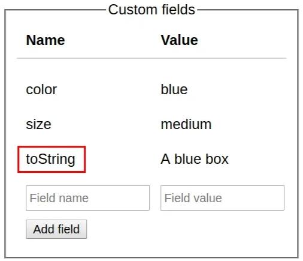Click the Value column header
The height and width of the screenshot is (261, 303).
pyautogui.click(x=180, y=40)
